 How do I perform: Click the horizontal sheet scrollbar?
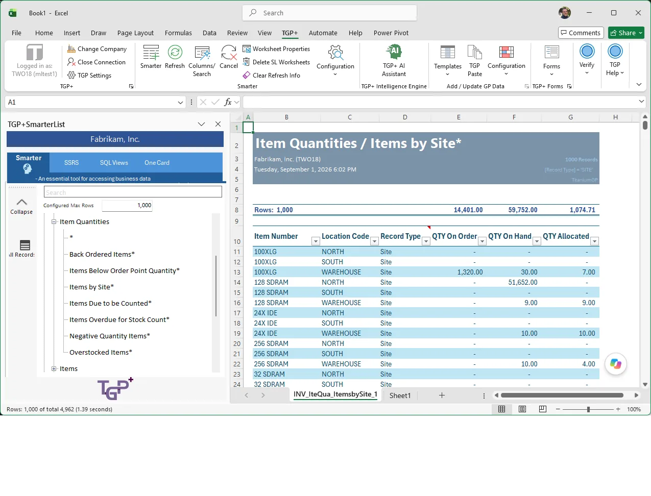click(x=562, y=395)
